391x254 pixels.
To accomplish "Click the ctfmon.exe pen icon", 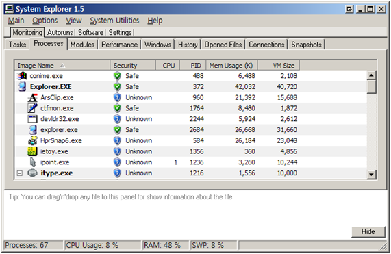I will [x=32, y=108].
